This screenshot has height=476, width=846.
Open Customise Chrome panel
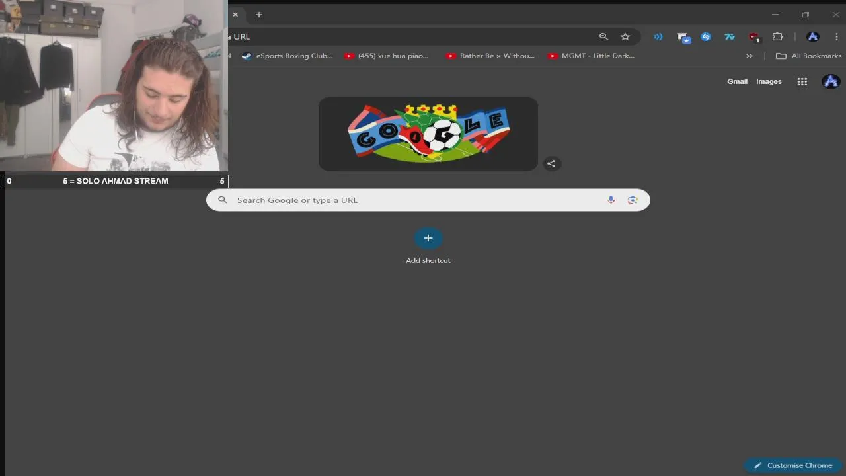point(793,465)
